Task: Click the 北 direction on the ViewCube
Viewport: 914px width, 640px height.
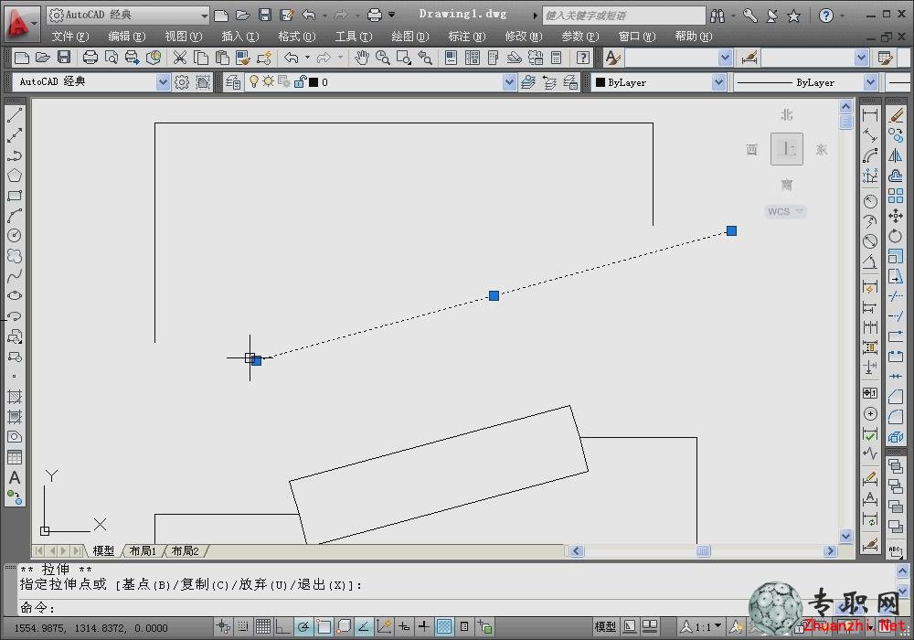Action: 787,115
